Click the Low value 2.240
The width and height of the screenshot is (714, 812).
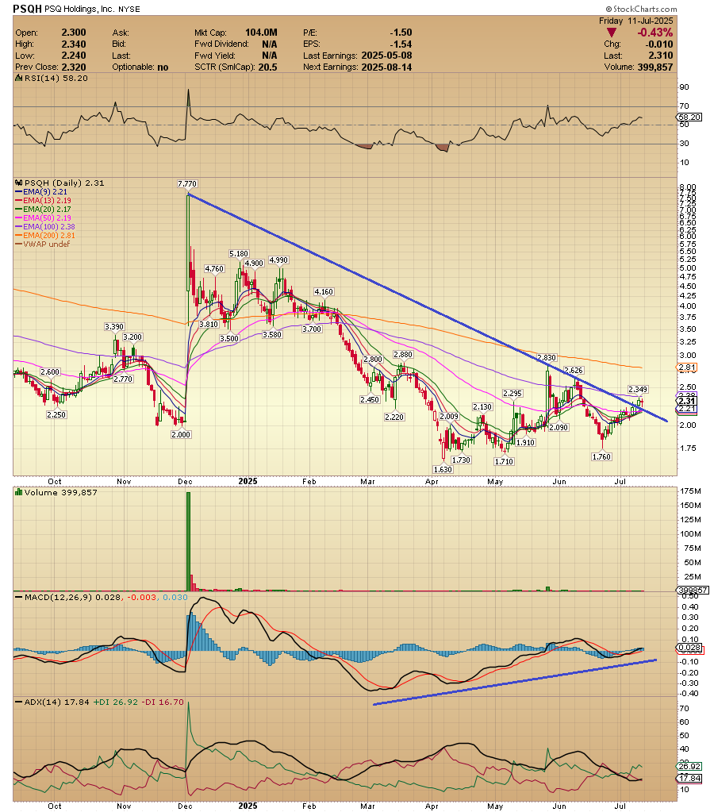pyautogui.click(x=74, y=56)
